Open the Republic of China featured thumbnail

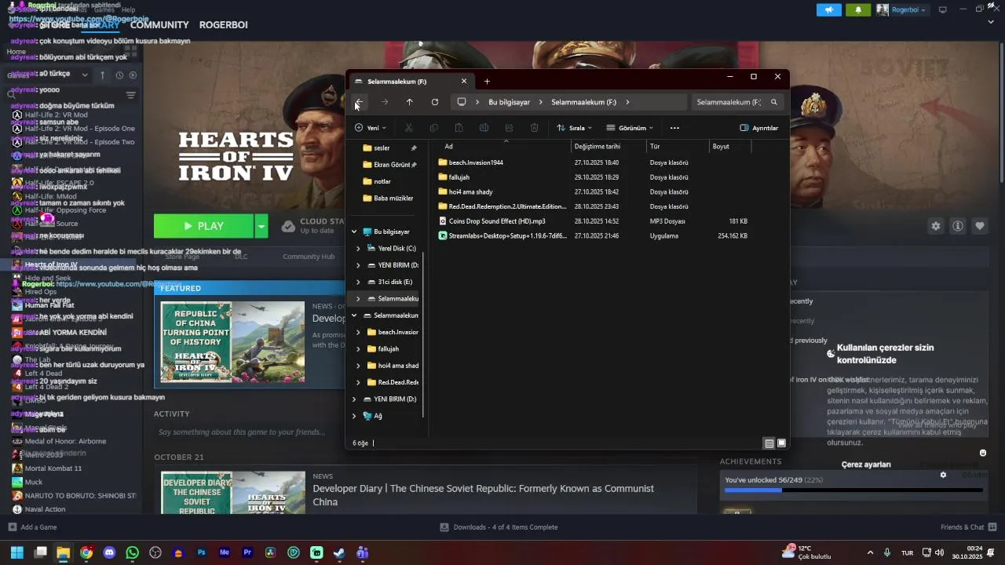pos(232,342)
